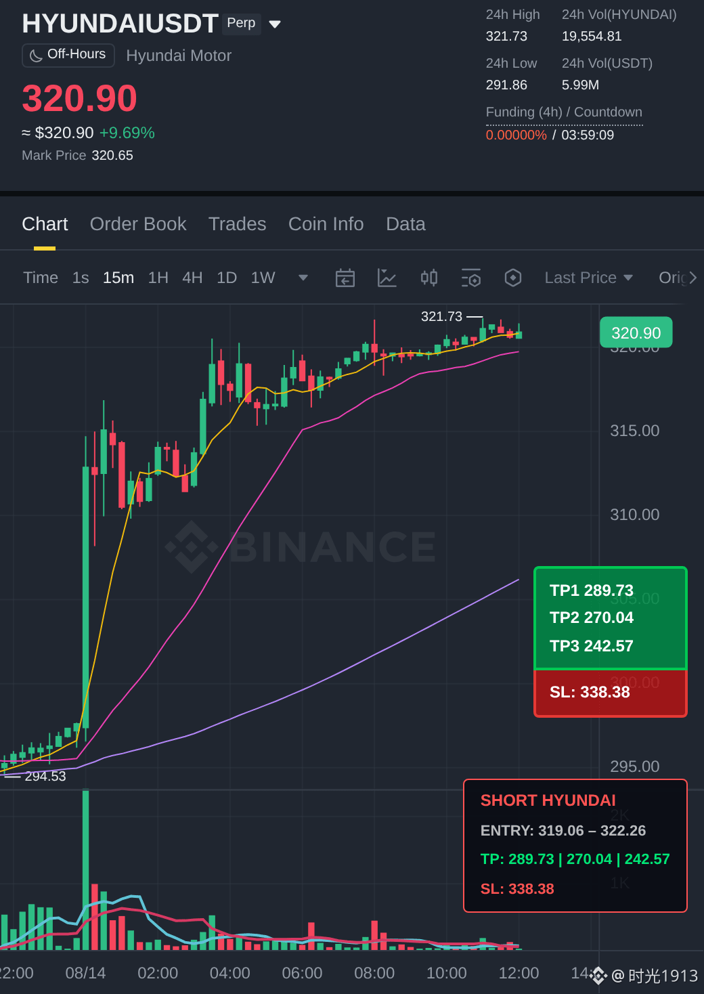Open the Last Price dropdown
Viewport: 704px width, 994px height.
click(x=589, y=278)
